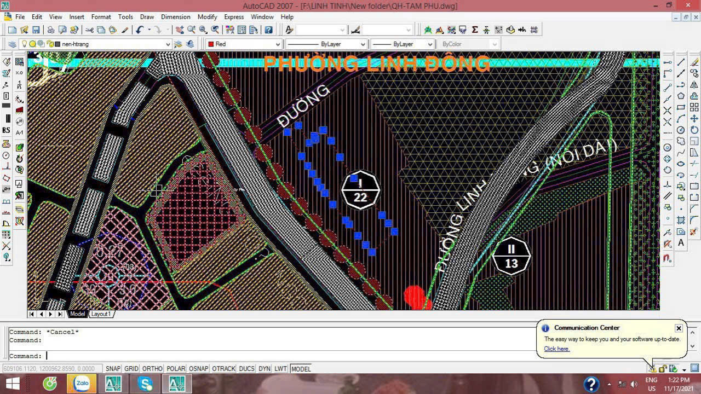Select the Line draw tool

click(x=681, y=62)
